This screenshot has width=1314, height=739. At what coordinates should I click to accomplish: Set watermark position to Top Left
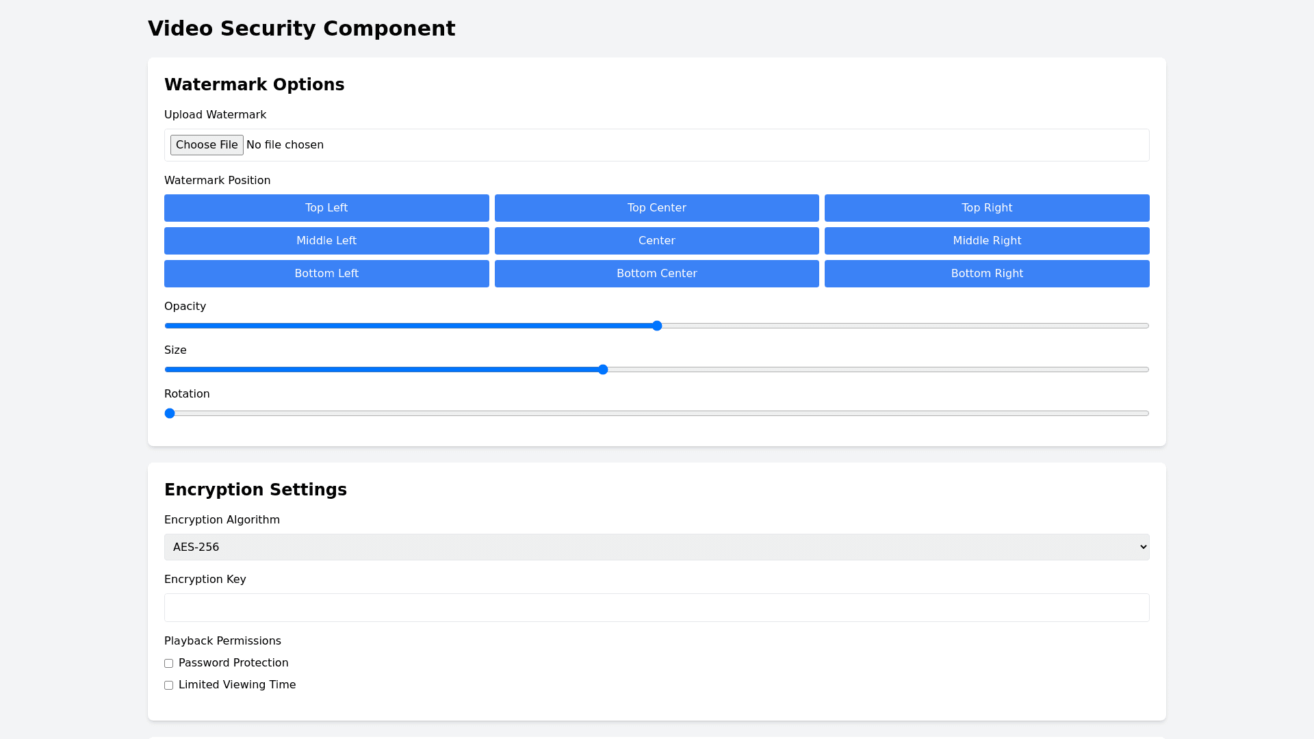(326, 208)
